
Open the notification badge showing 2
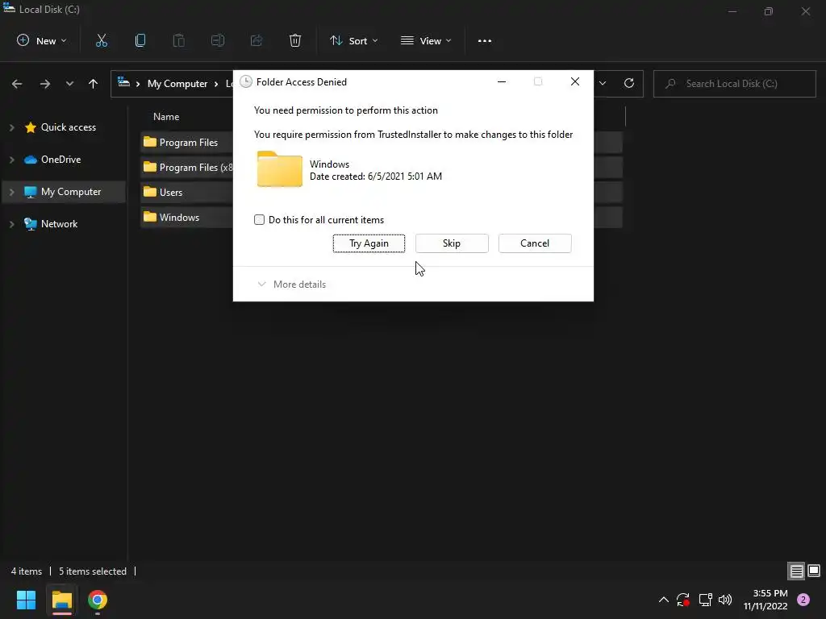[803, 600]
